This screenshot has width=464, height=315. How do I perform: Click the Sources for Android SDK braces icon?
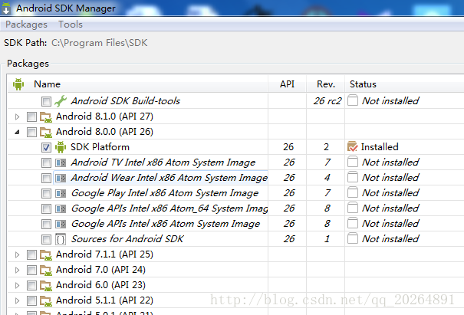[x=61, y=239]
